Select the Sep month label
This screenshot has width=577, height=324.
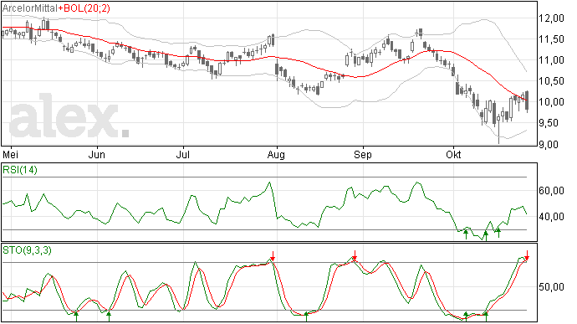362,155
